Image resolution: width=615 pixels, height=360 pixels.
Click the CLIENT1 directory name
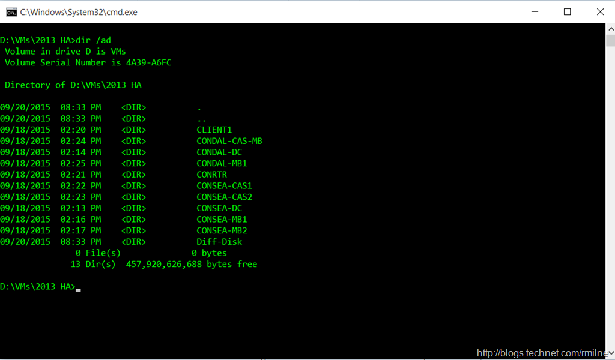[x=214, y=130]
